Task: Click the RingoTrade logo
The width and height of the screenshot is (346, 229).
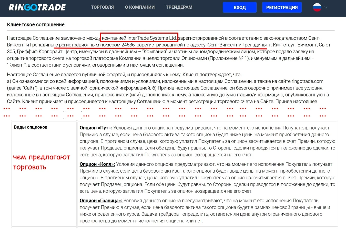Action: [x=37, y=7]
